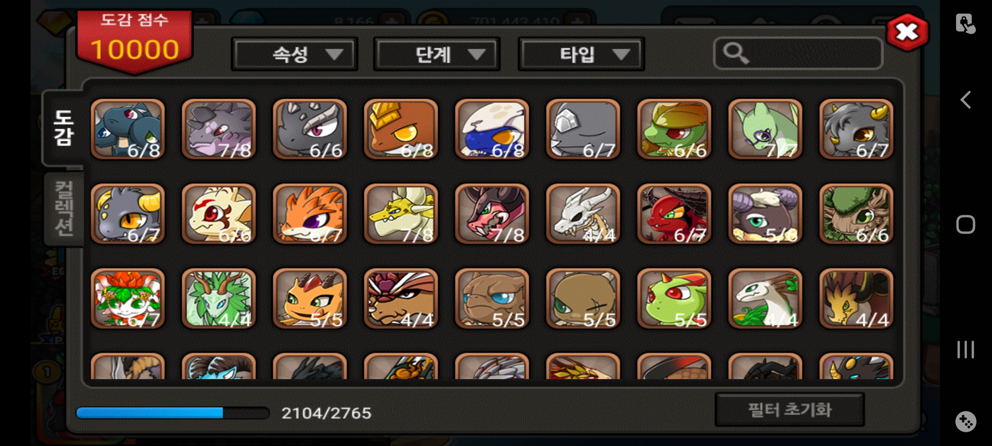992x446 pixels.
Task: Open the 속성 attribute filter dropdown
Action: click(295, 54)
